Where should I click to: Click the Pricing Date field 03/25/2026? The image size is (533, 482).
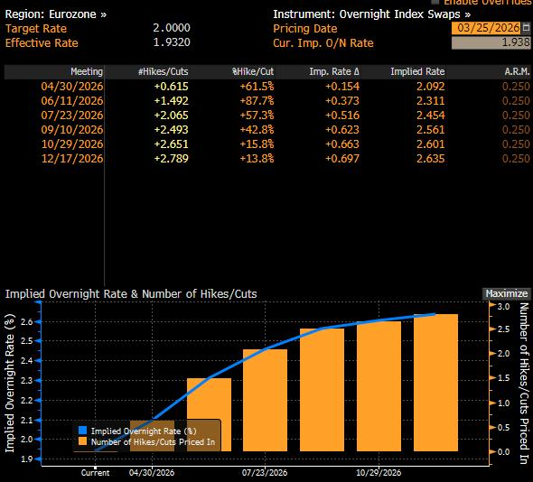point(486,28)
